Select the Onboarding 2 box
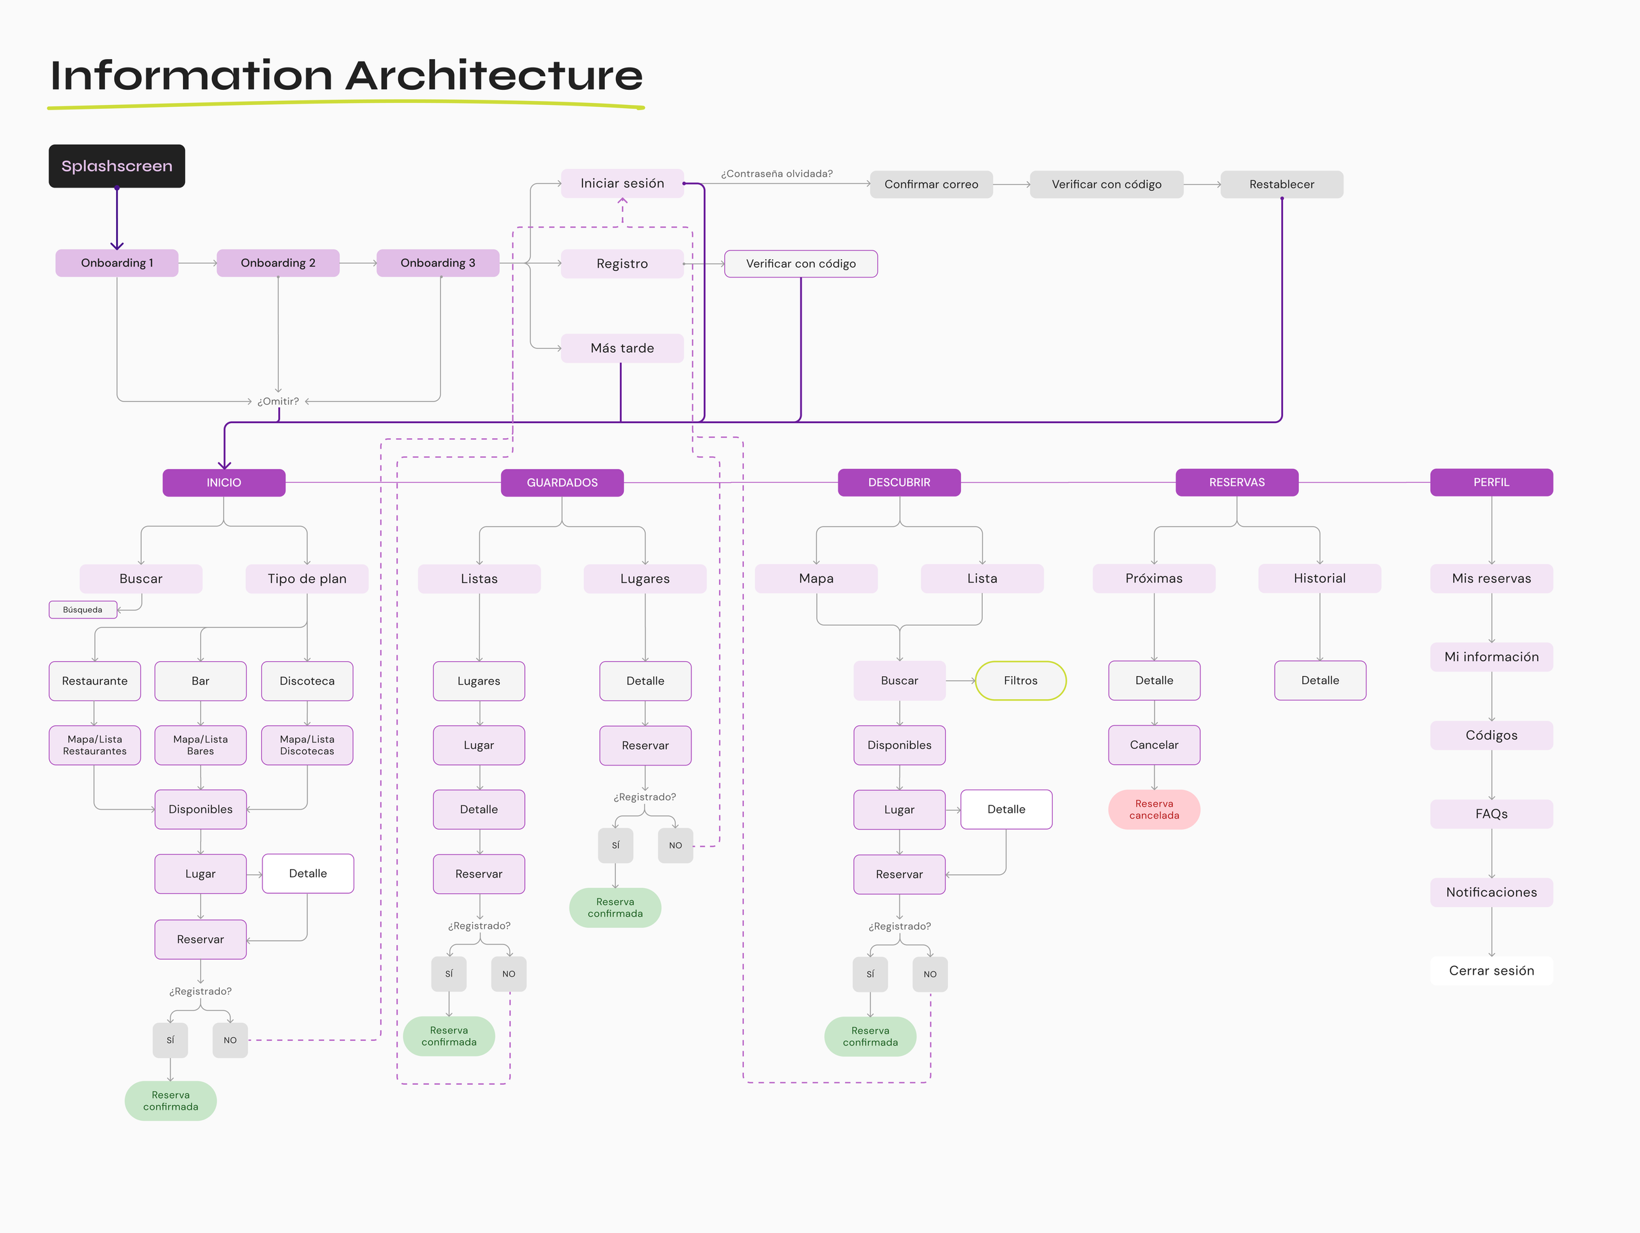Viewport: 1640px width, 1233px height. [277, 263]
